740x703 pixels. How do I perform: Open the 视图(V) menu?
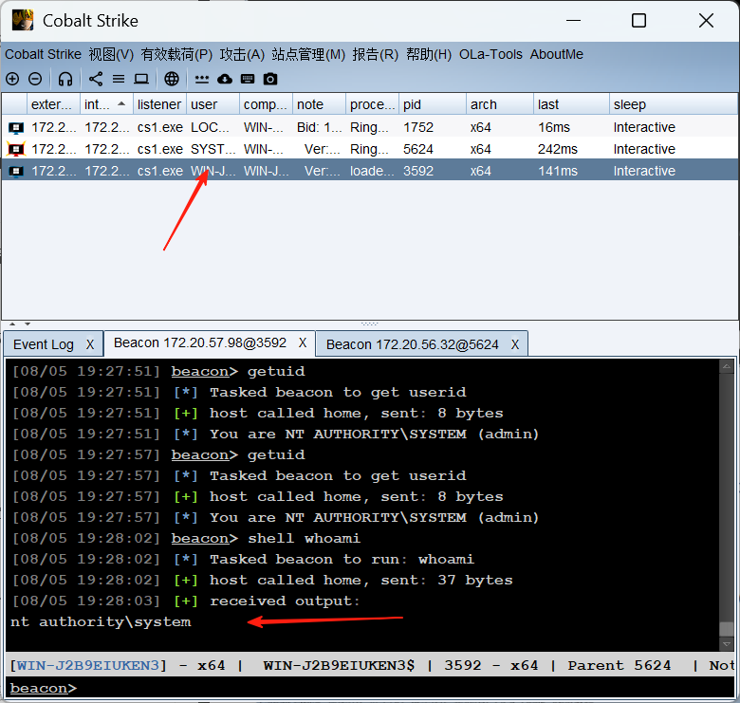[111, 54]
